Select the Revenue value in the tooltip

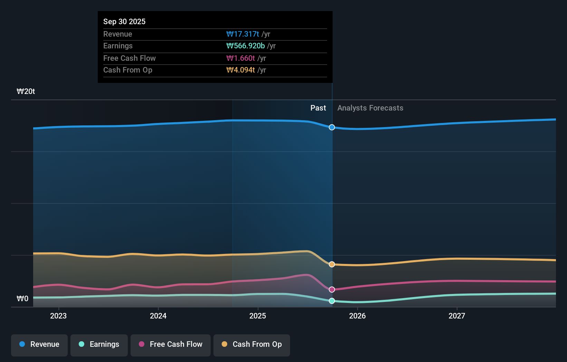click(243, 34)
